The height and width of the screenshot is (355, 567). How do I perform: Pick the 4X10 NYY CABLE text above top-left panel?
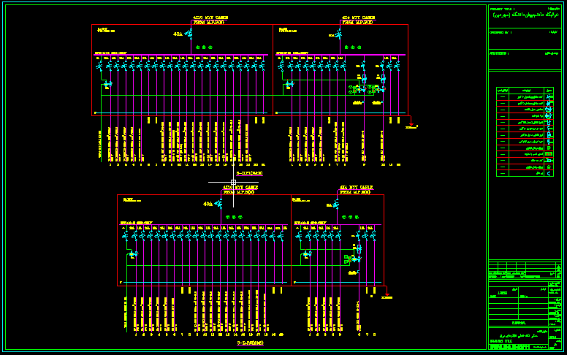[x=210, y=18]
